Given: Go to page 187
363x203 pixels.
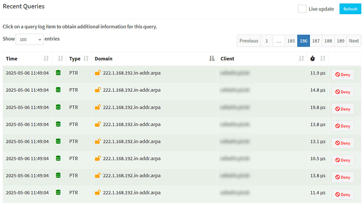Looking at the screenshot, I should (316, 41).
